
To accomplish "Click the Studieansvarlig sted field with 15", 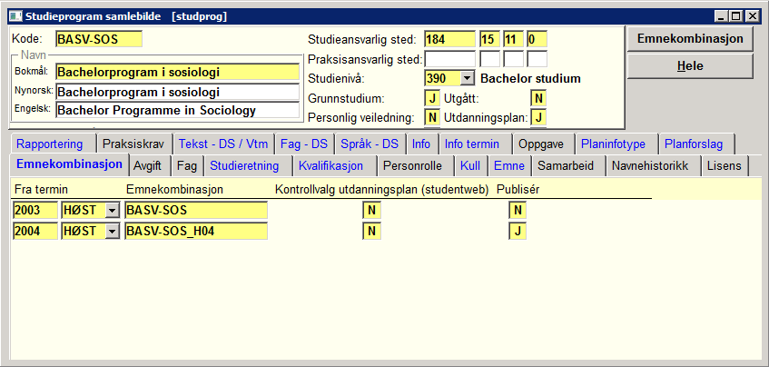I will (x=489, y=39).
